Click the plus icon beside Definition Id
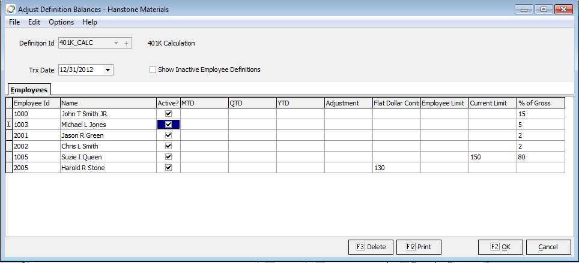Image resolution: width=579 pixels, height=263 pixels. (x=126, y=43)
